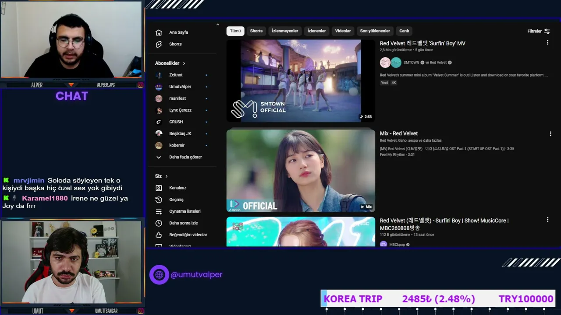Click the 'mrvjimin' chat username
561x315 pixels.
[x=29, y=181]
